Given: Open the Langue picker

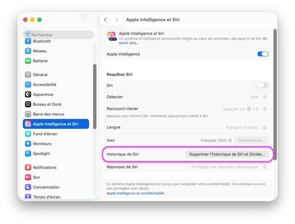Looking at the screenshot, I should click(265, 127).
